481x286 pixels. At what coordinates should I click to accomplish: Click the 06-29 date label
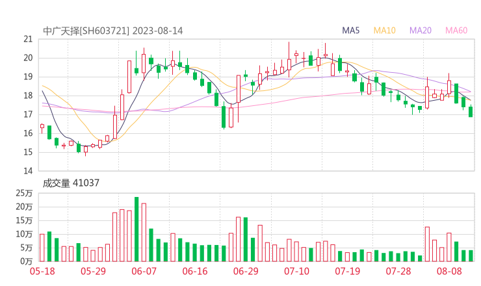246,271
